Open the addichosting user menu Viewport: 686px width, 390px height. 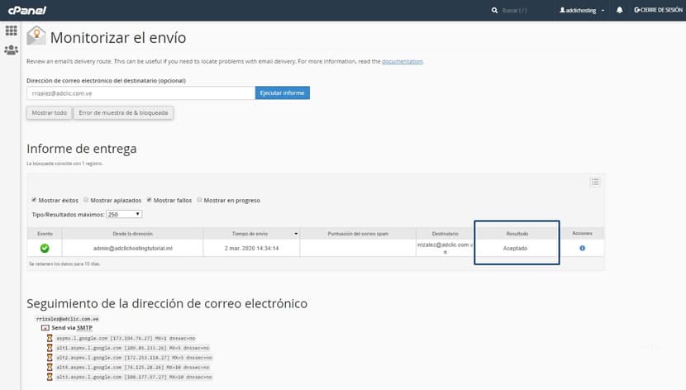point(582,10)
